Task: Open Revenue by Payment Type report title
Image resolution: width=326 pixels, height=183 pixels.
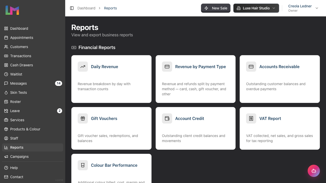Action: (x=200, y=67)
